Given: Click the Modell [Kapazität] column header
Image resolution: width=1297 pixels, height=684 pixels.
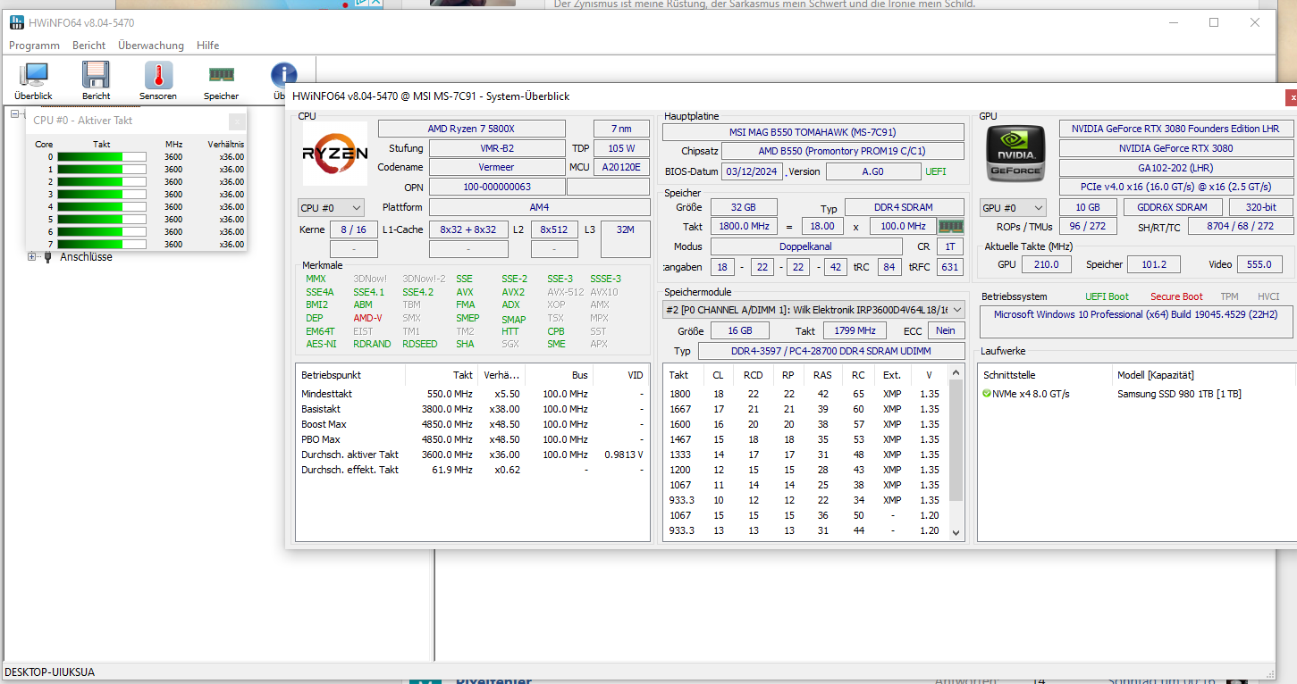Looking at the screenshot, I should click(1204, 375).
